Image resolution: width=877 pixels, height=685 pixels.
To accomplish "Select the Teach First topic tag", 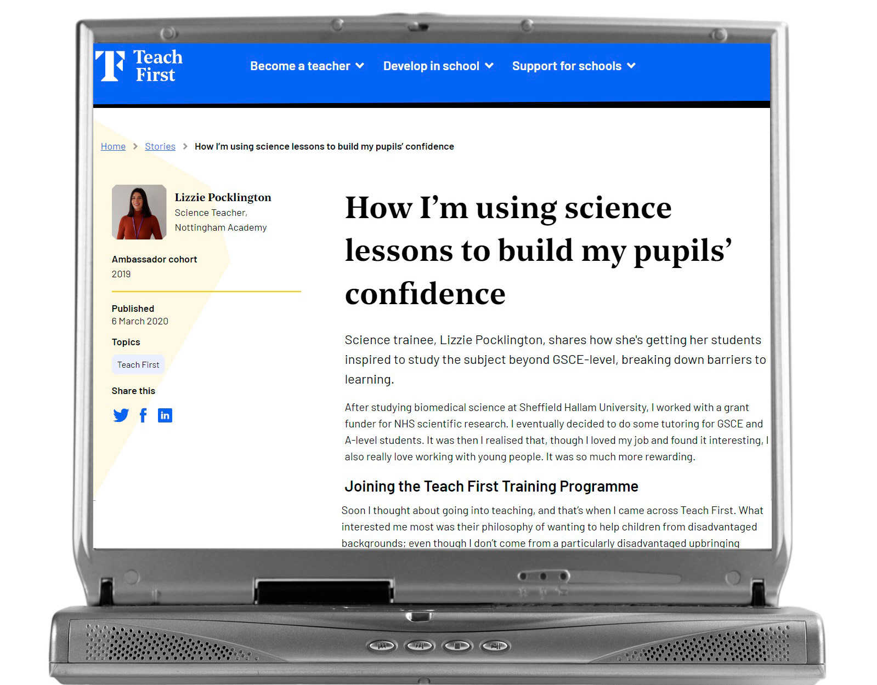I will click(x=138, y=364).
